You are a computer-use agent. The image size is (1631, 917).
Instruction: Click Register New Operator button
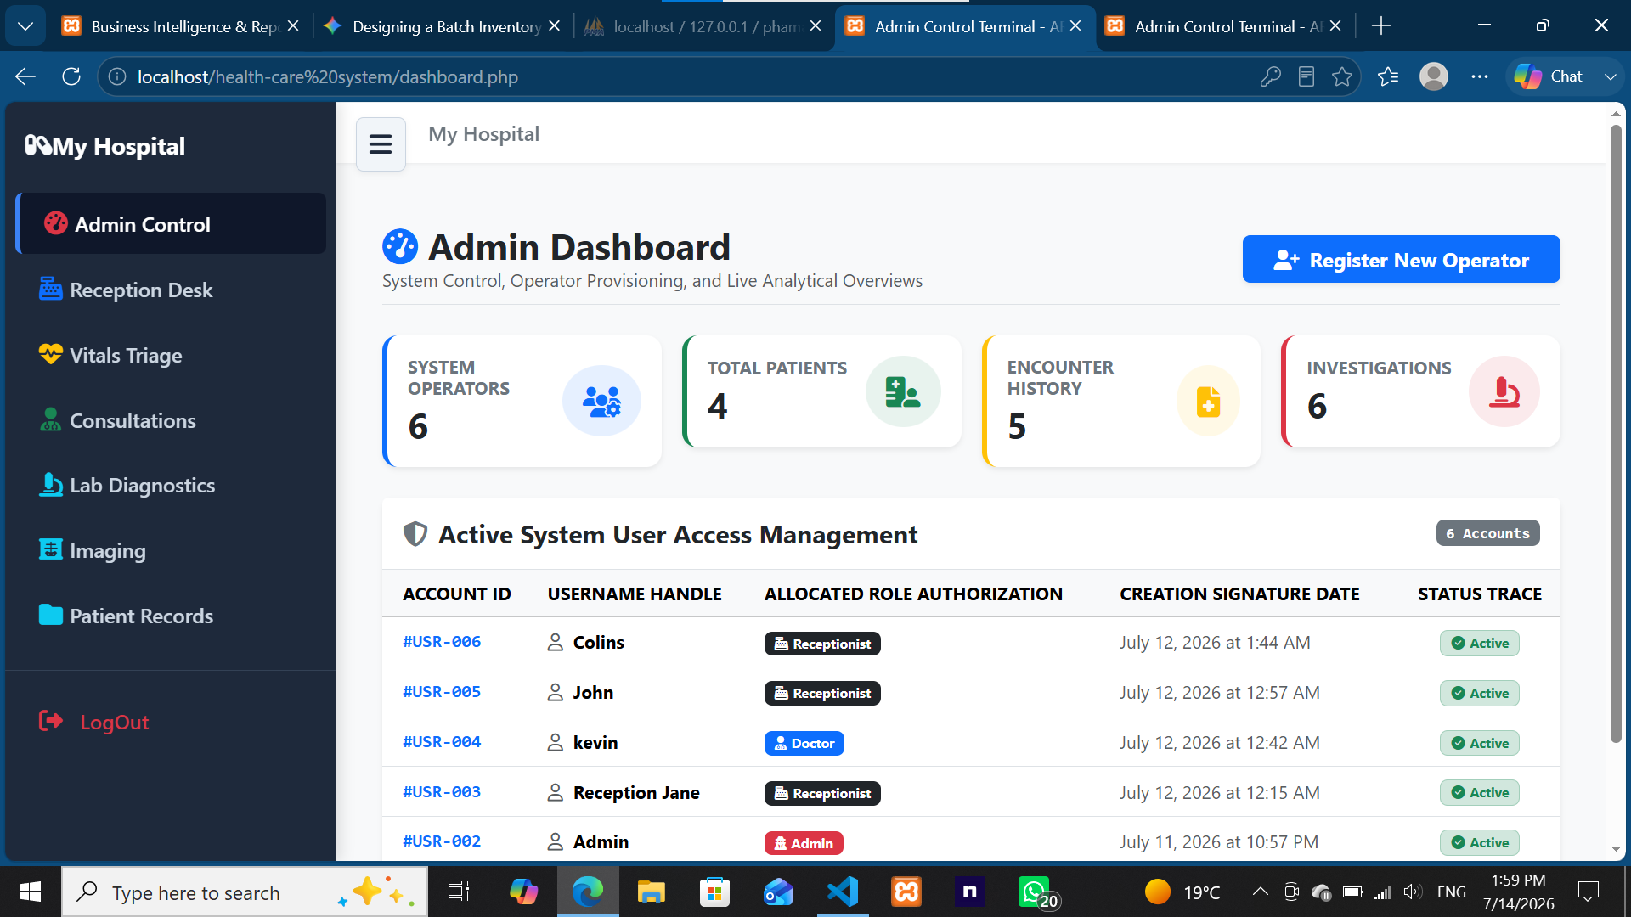pos(1401,260)
